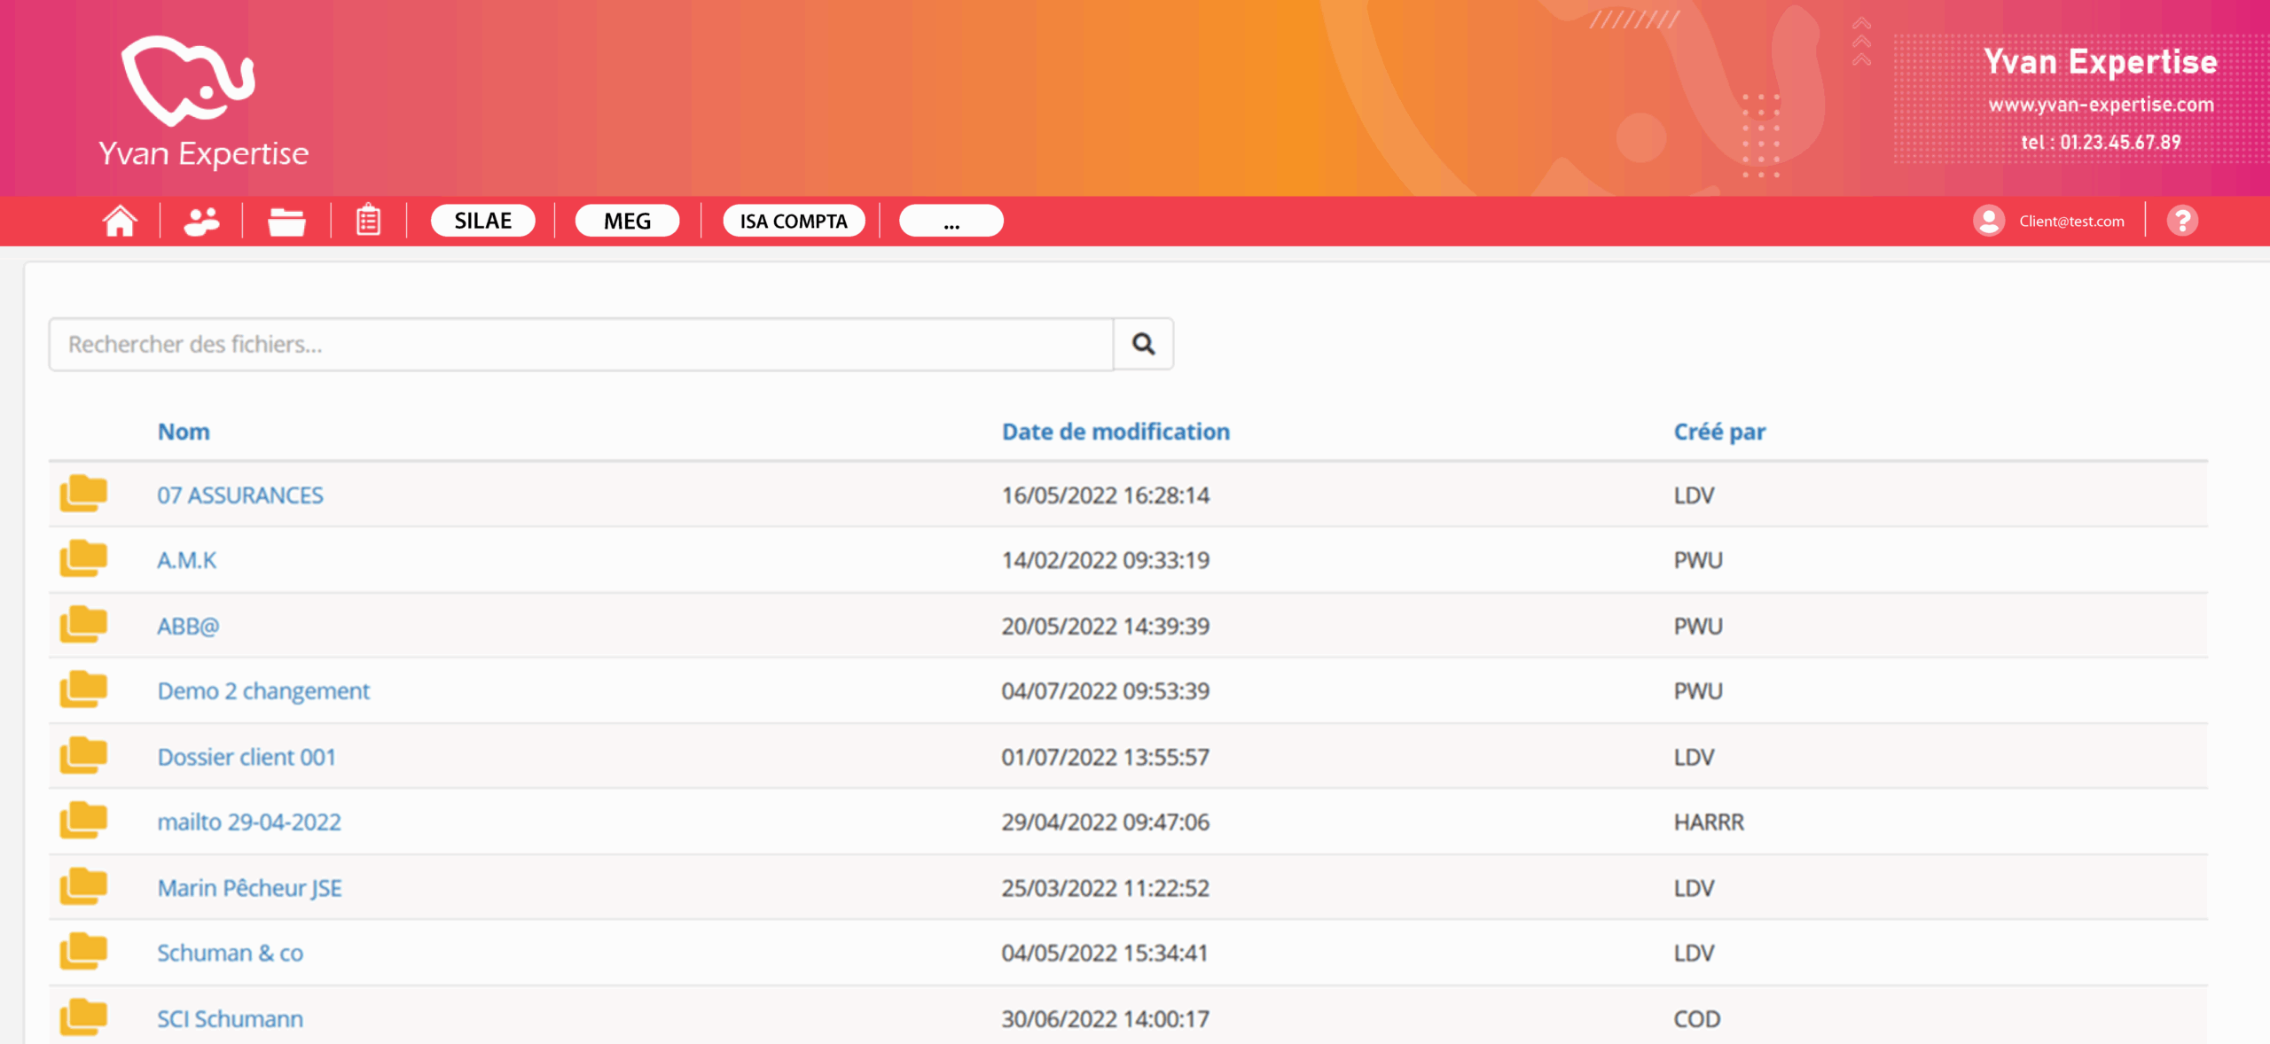Sort by Créé par column header
The image size is (2270, 1044).
(x=1718, y=432)
